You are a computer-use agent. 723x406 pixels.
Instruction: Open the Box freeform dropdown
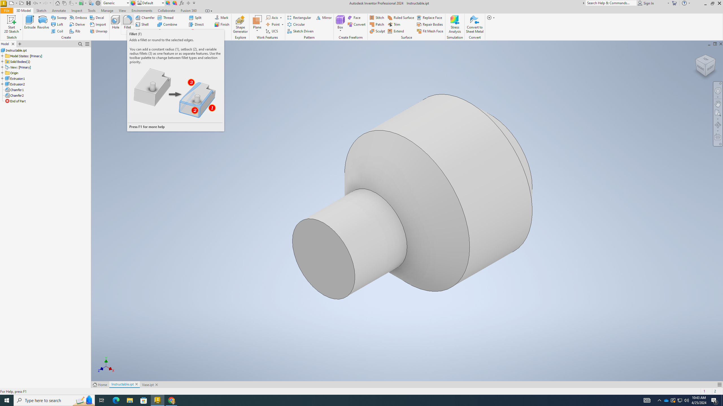point(340,31)
